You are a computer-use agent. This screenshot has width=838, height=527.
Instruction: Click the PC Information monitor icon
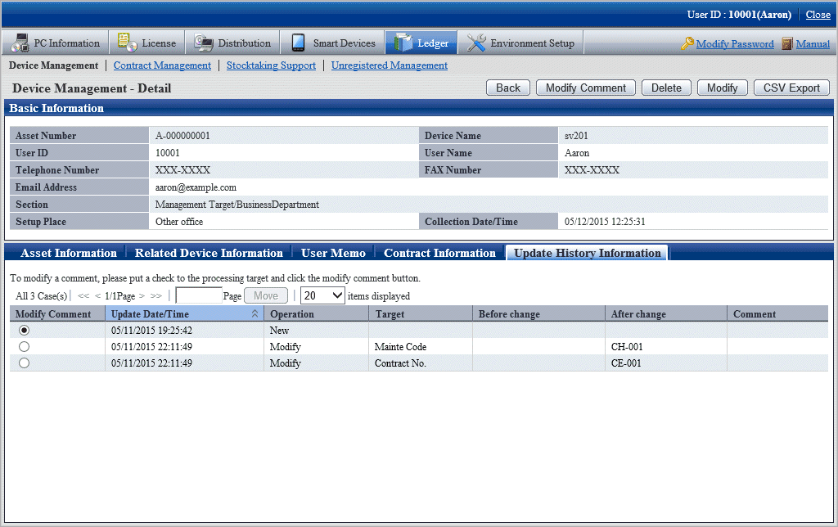coord(20,43)
